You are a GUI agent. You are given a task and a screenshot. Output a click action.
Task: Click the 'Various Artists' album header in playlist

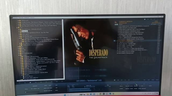[126, 22]
